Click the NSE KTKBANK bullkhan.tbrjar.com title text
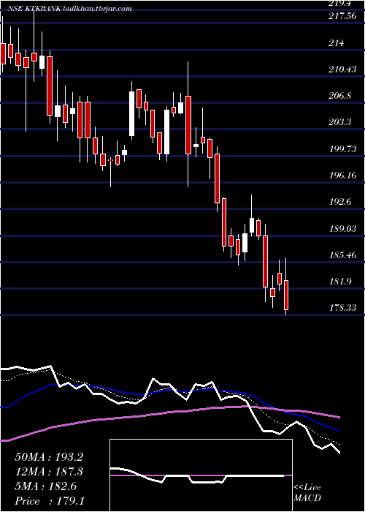This screenshot has width=365, height=512. pyautogui.click(x=69, y=9)
